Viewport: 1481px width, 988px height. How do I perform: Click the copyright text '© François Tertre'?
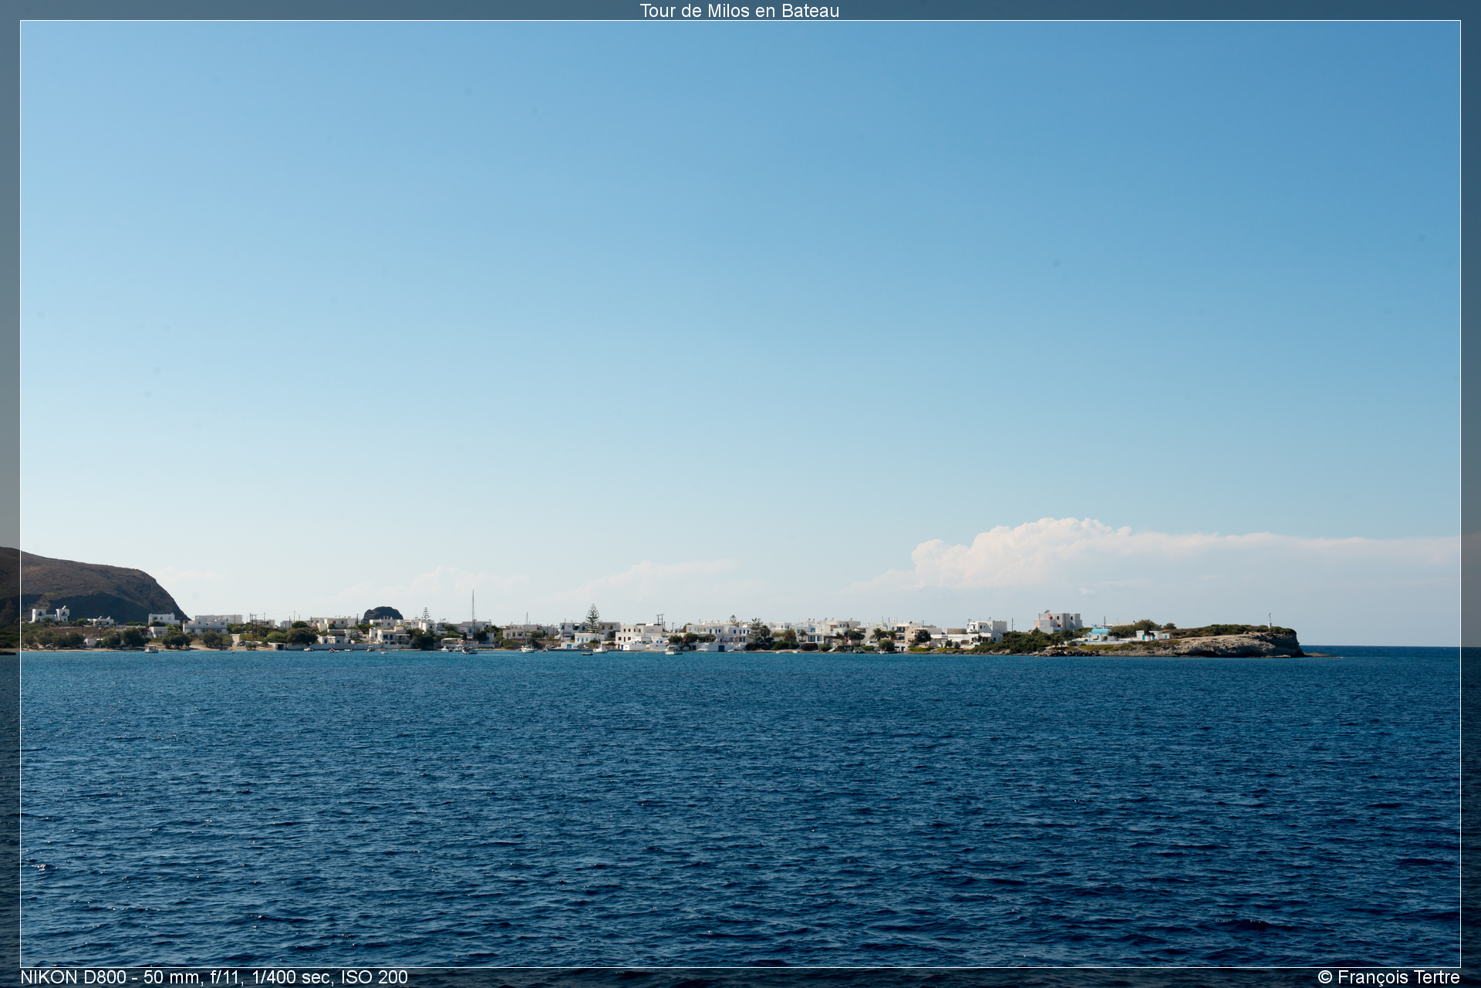point(1388,977)
